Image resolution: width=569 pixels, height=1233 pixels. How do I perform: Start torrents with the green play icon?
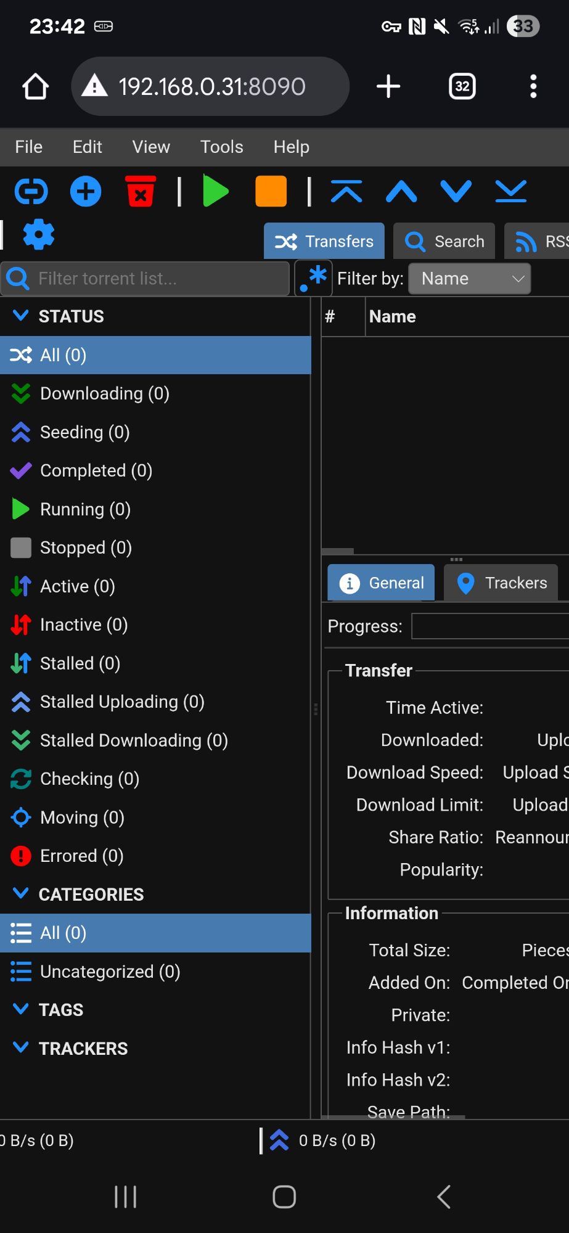[x=215, y=191]
